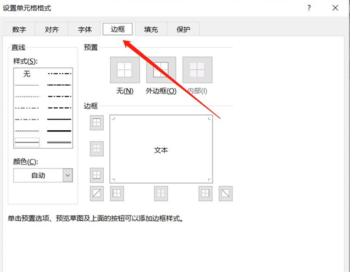Click the question mark help button
Image resolution: width=350 pixels, height=272 pixels.
(309, 8)
